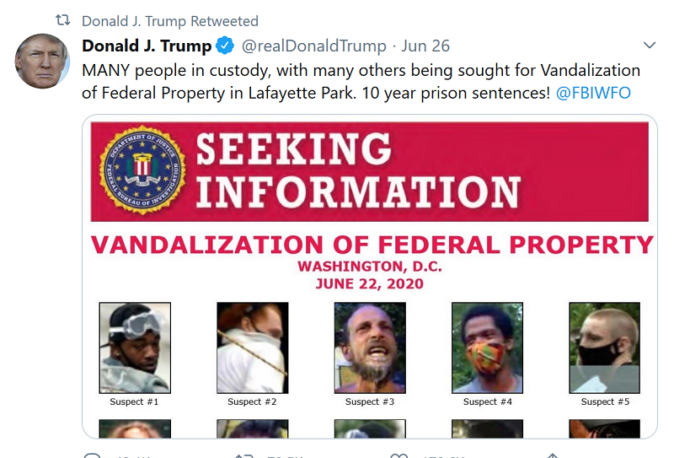Click the Suspect #5 photo

604,348
